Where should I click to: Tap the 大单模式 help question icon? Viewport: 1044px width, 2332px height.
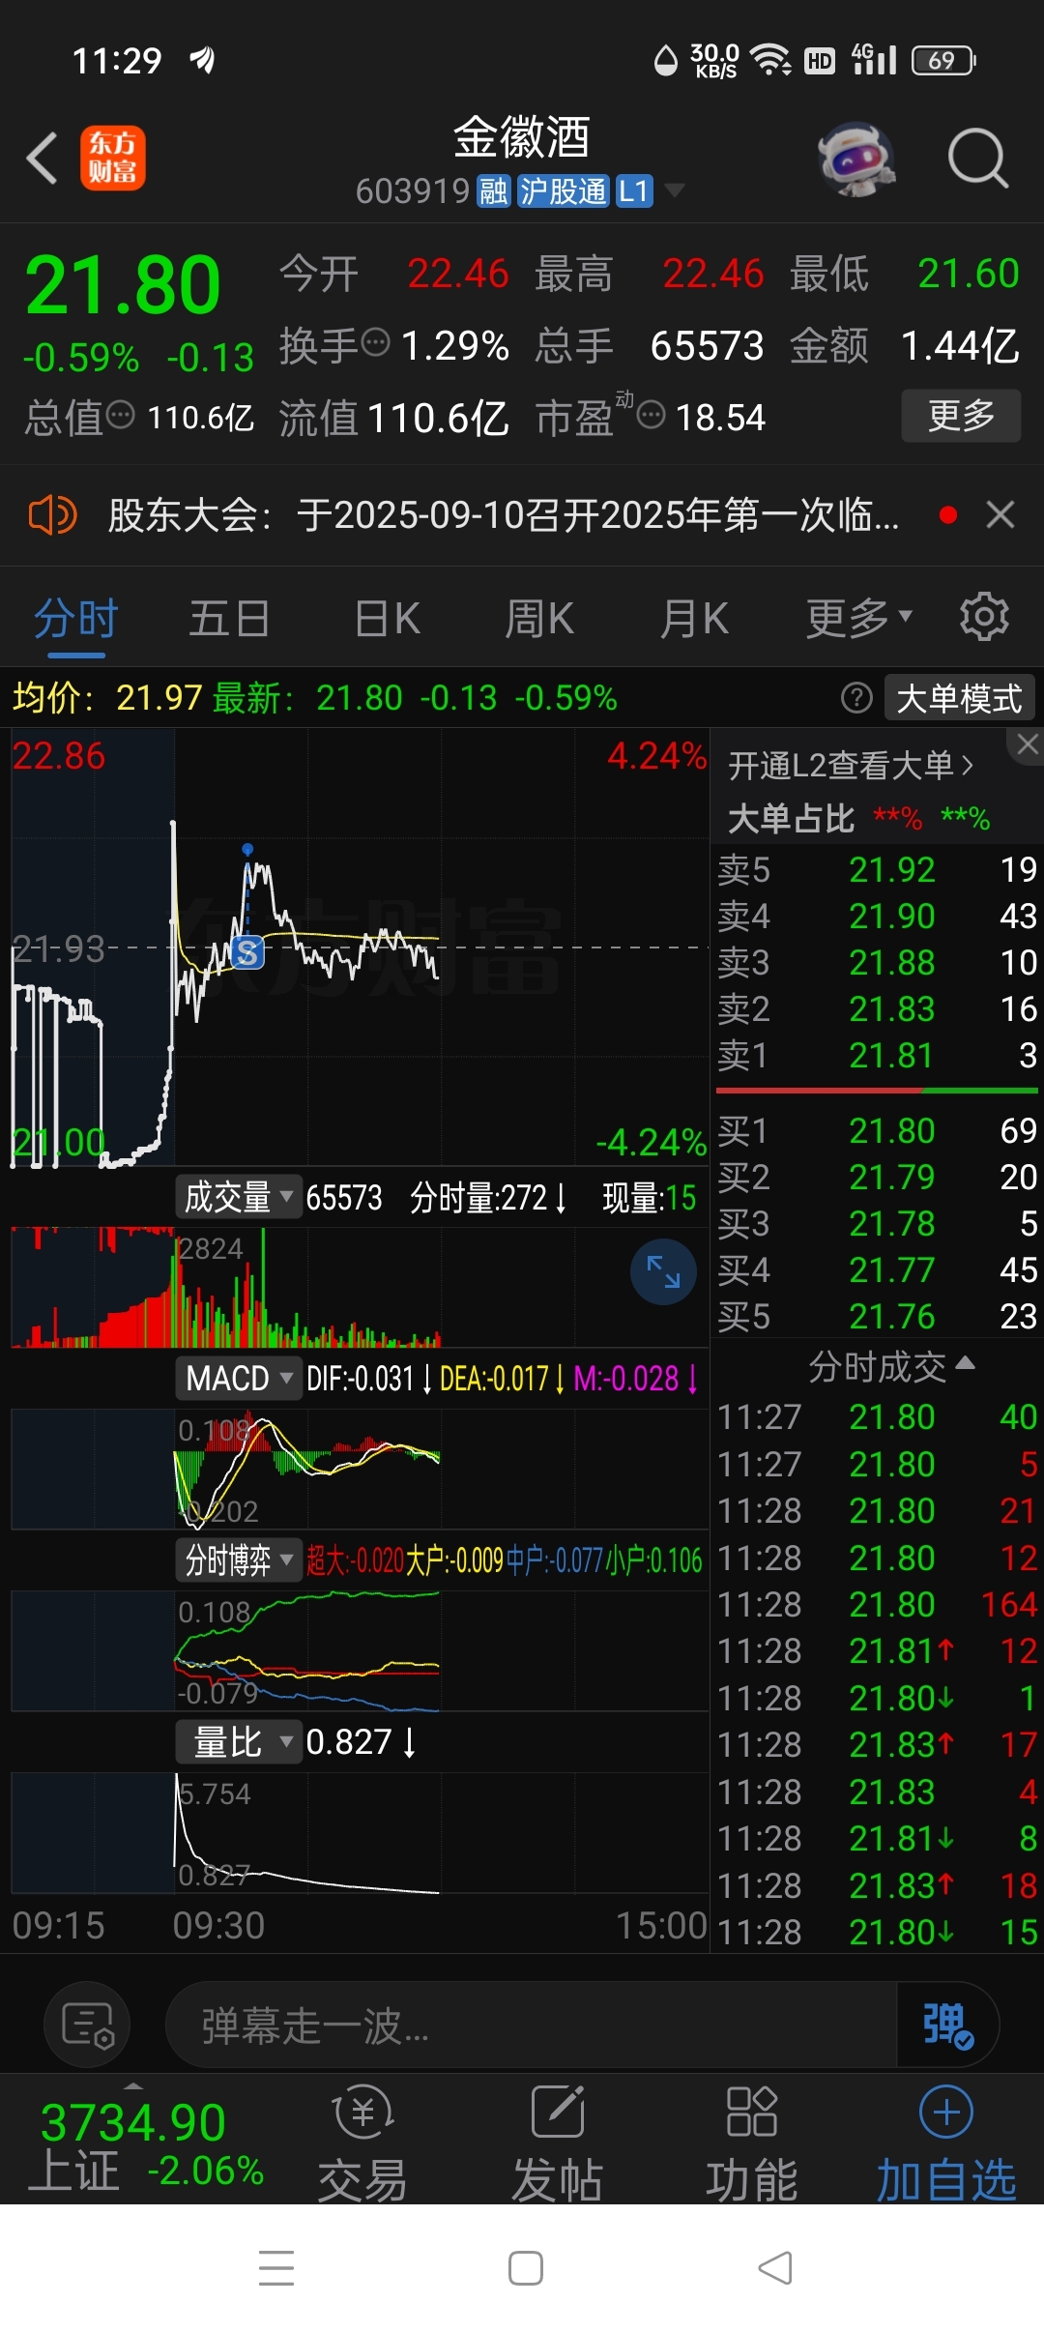pos(856,697)
